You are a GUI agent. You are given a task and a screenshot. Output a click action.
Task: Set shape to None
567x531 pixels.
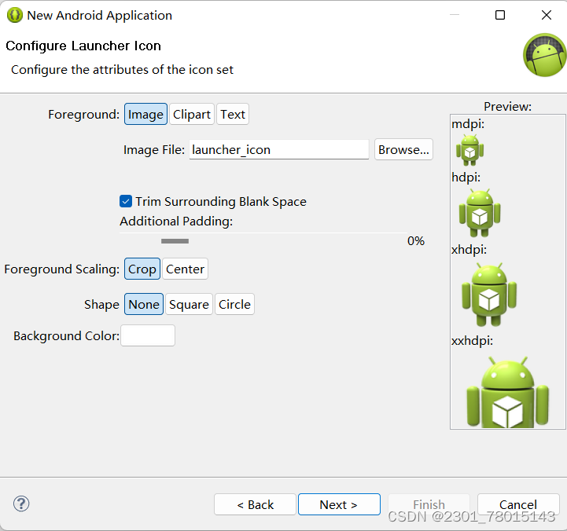click(144, 304)
